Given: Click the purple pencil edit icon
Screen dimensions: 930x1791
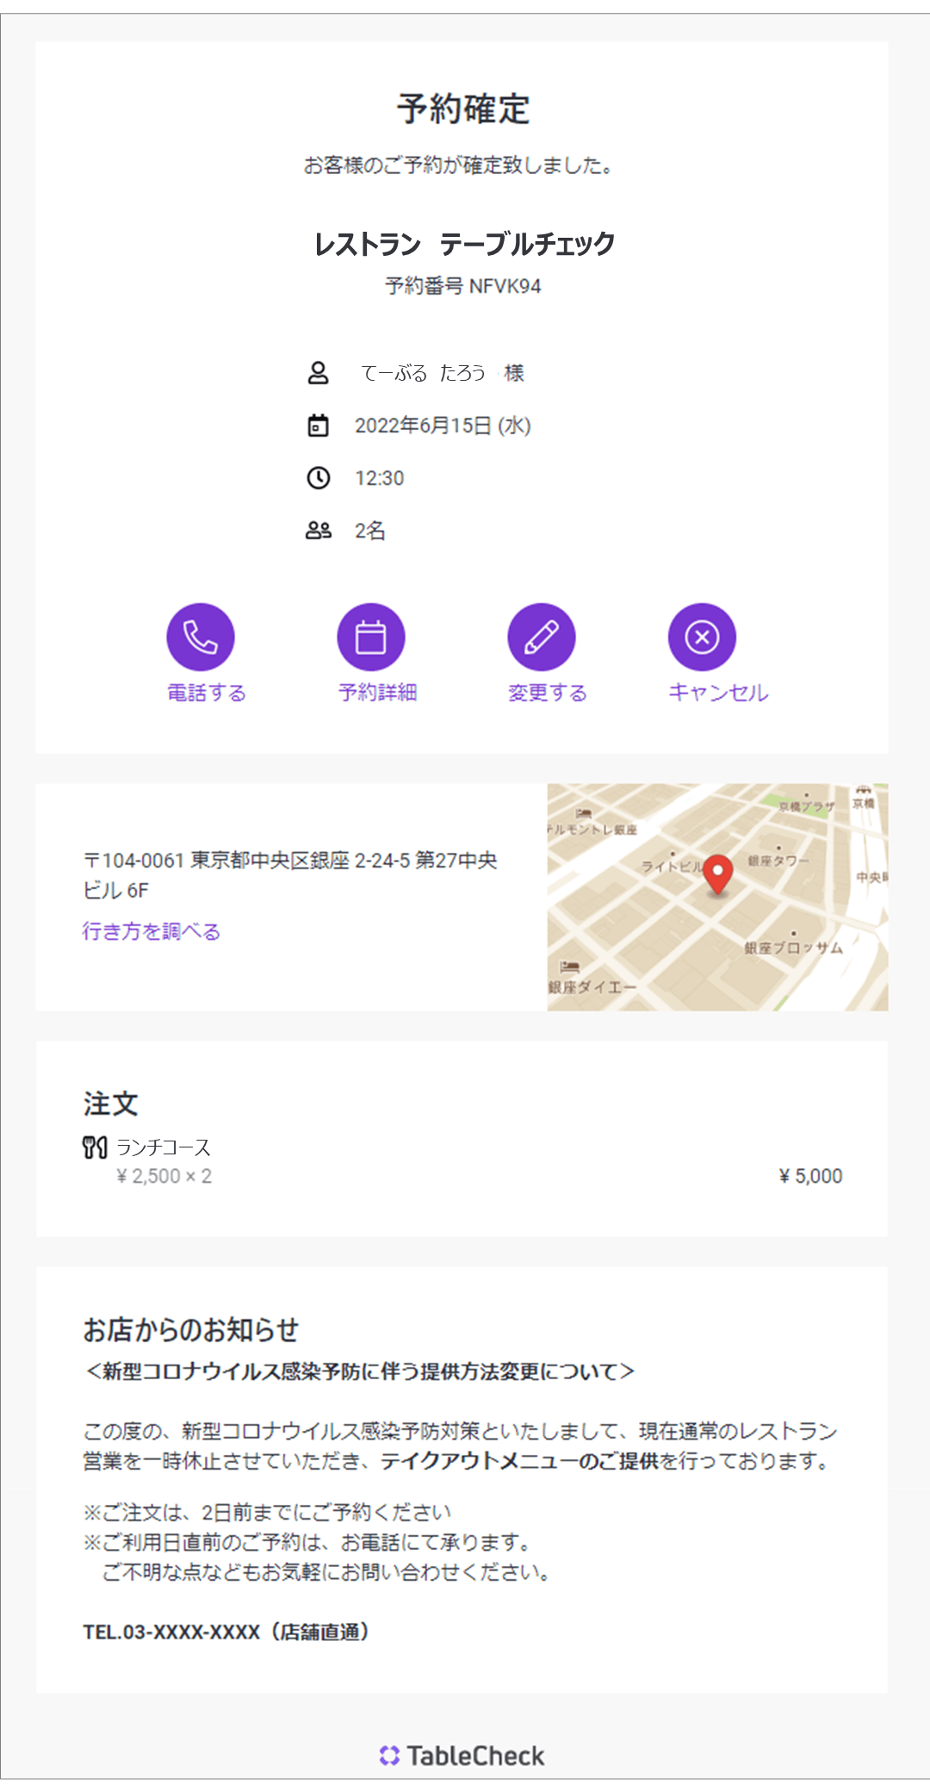Looking at the screenshot, I should pos(541,637).
